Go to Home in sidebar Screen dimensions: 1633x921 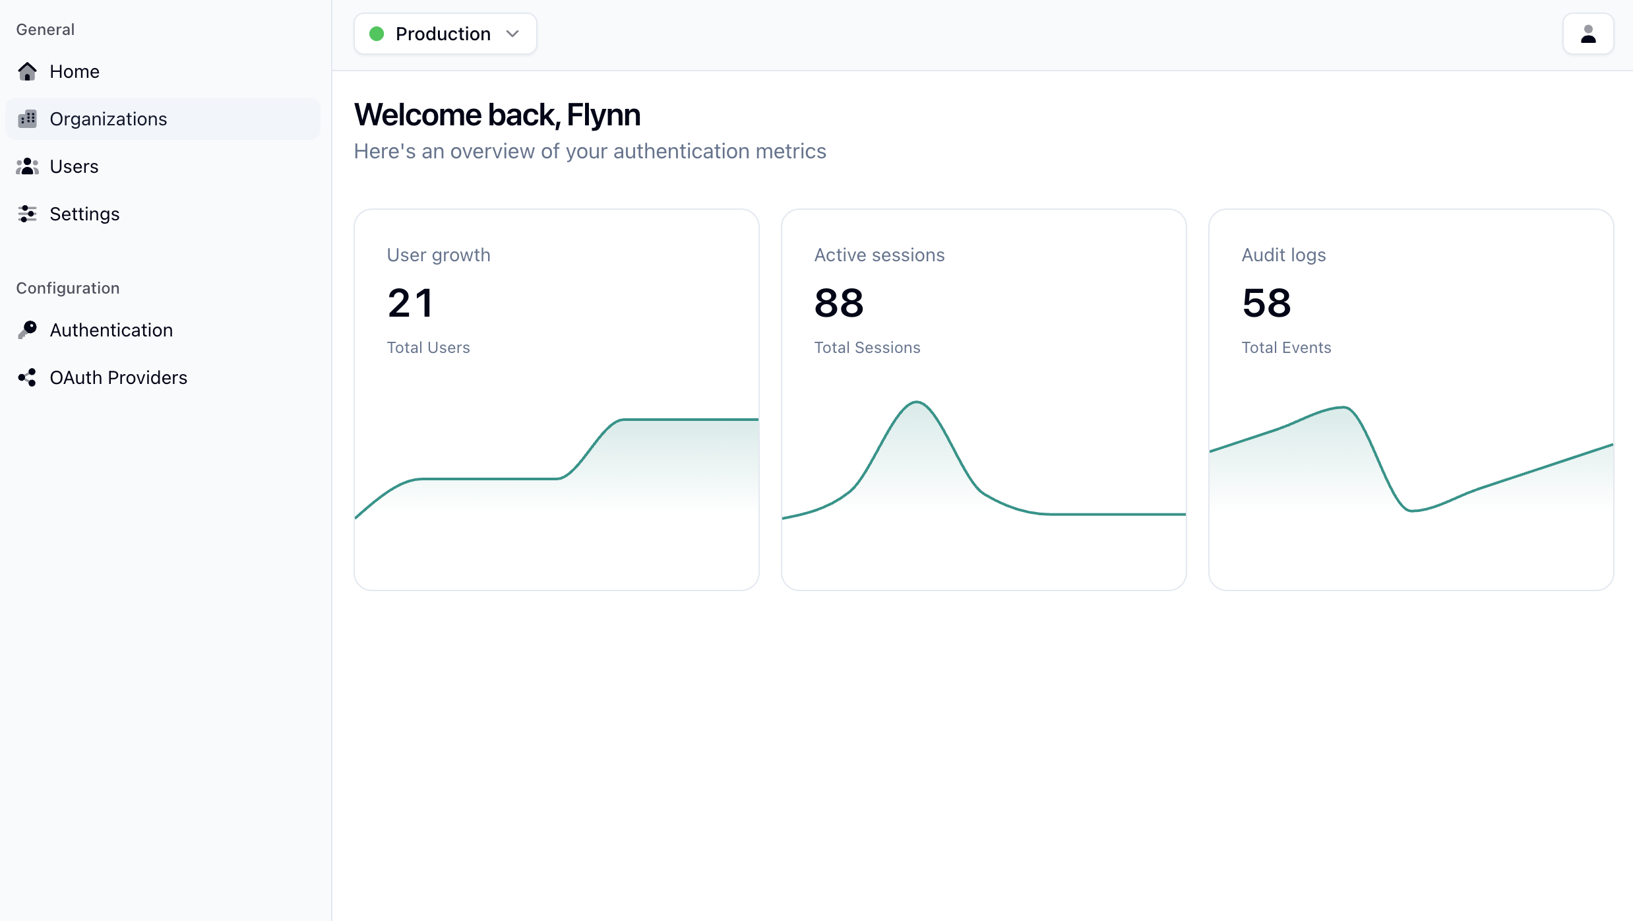click(75, 71)
